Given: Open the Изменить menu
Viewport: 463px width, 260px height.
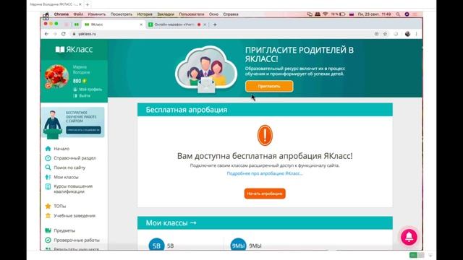Looking at the screenshot, I should click(96, 14).
